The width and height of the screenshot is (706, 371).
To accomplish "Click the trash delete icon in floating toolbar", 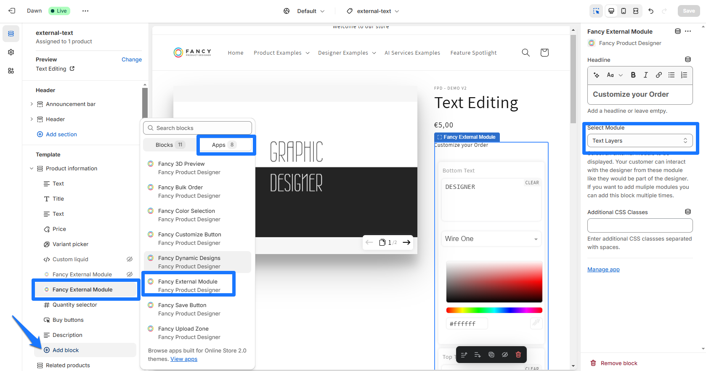I will tap(518, 355).
